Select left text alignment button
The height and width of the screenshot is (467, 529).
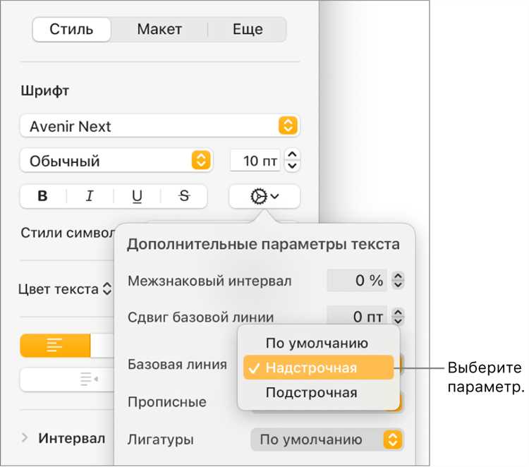[55, 345]
